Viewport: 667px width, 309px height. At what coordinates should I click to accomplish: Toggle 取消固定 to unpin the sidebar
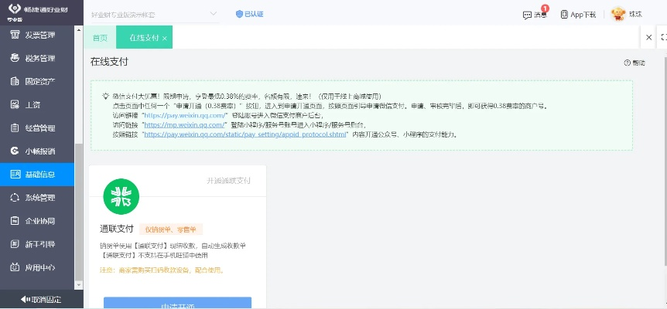pyautogui.click(x=40, y=299)
